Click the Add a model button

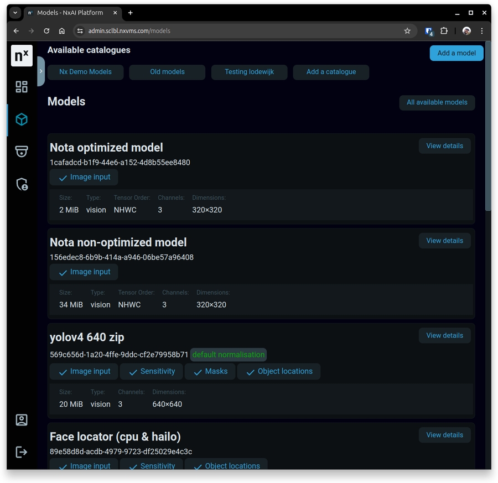[x=456, y=53]
